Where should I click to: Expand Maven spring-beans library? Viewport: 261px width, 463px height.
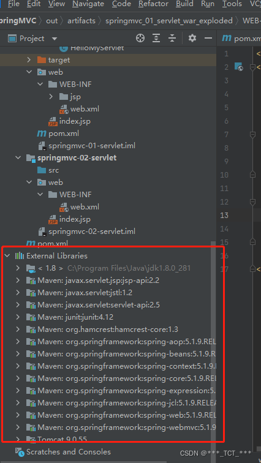coord(18,354)
